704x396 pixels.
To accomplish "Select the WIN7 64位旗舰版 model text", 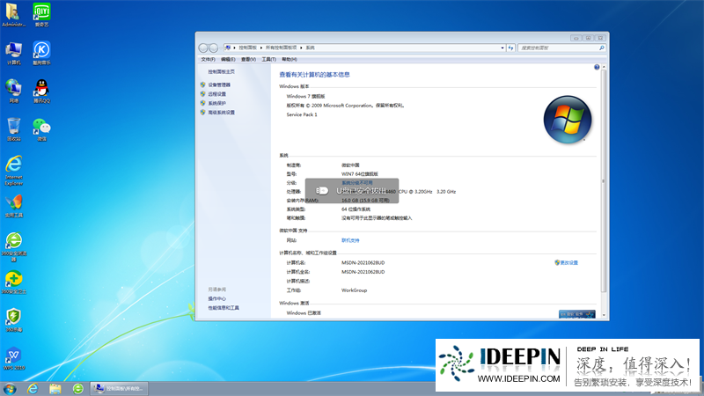I will pos(360,174).
